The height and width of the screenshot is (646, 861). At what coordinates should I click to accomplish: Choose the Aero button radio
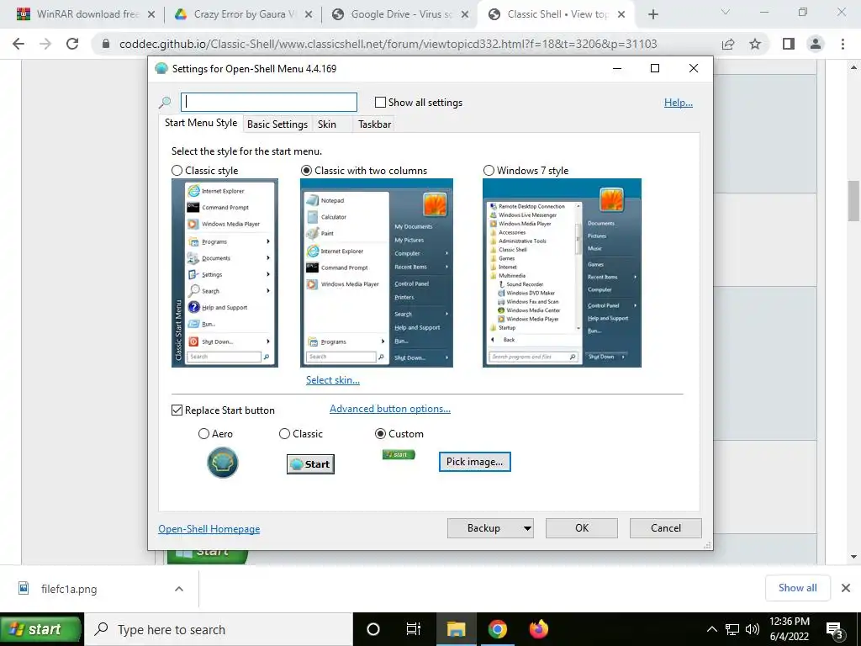click(203, 434)
